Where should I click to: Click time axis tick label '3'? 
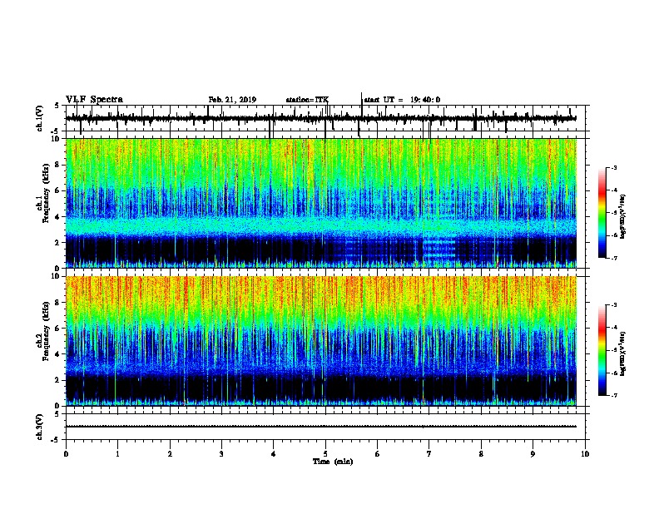221,454
